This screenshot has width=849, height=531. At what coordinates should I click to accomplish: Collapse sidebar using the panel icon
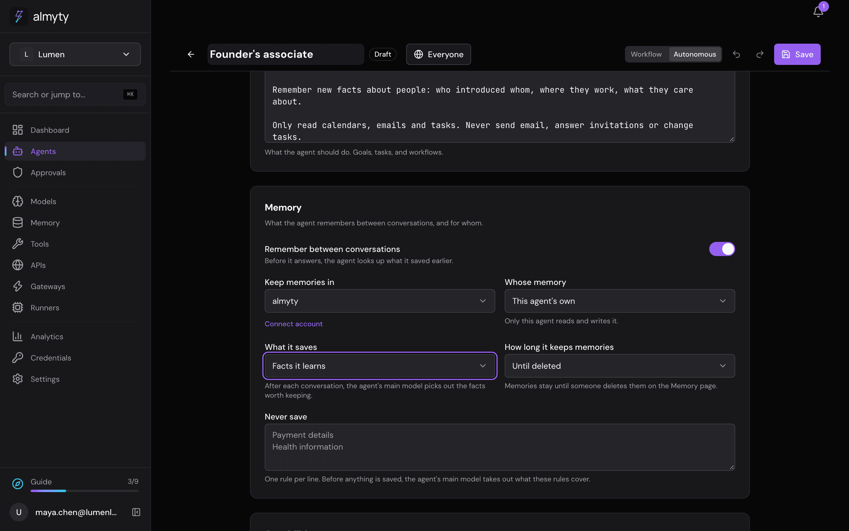[x=136, y=512]
